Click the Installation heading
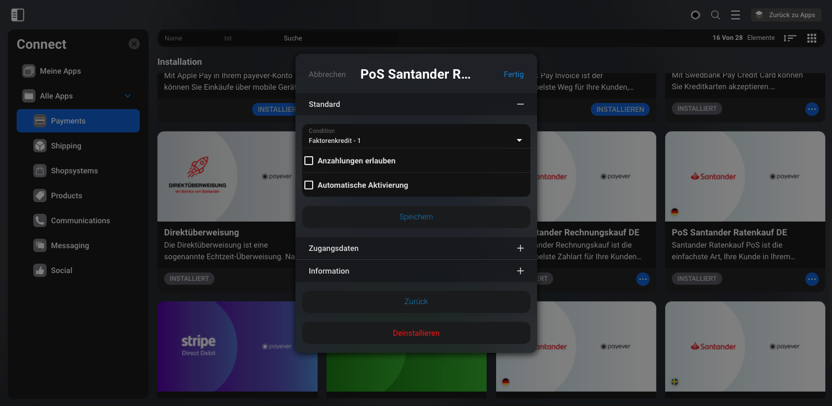The width and height of the screenshot is (832, 406). coord(180,61)
